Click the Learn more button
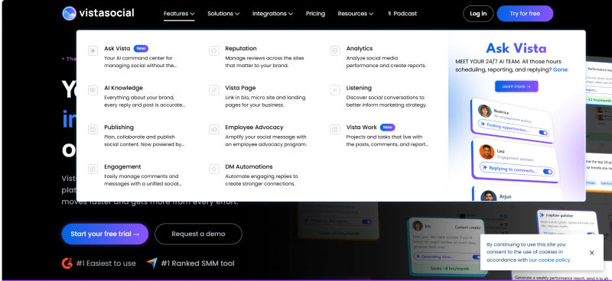The width and height of the screenshot is (612, 281). tap(516, 86)
